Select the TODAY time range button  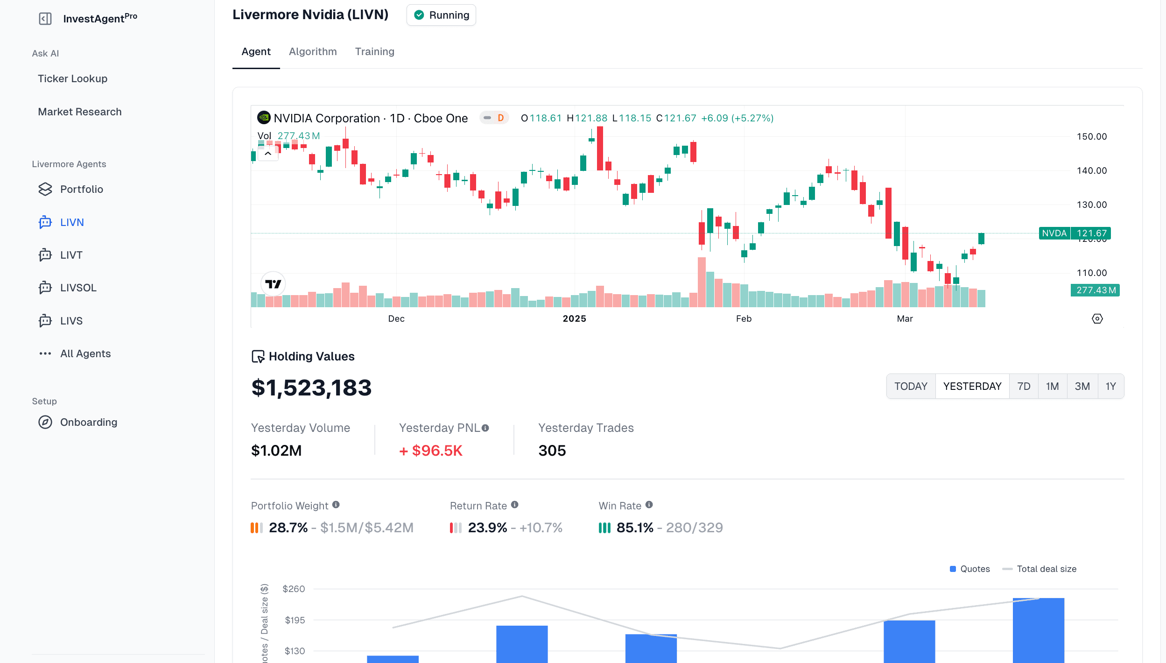(x=911, y=386)
